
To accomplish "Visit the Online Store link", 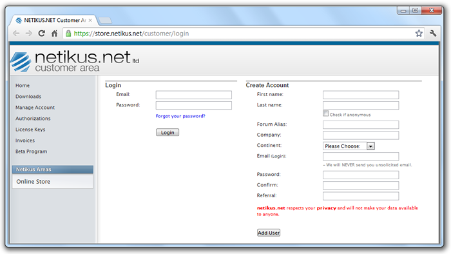I will pos(33,182).
